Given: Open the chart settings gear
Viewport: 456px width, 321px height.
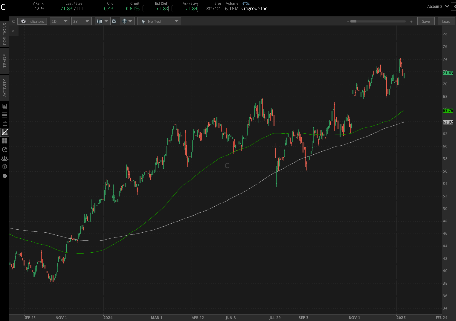Looking at the screenshot, I should pos(114,21).
